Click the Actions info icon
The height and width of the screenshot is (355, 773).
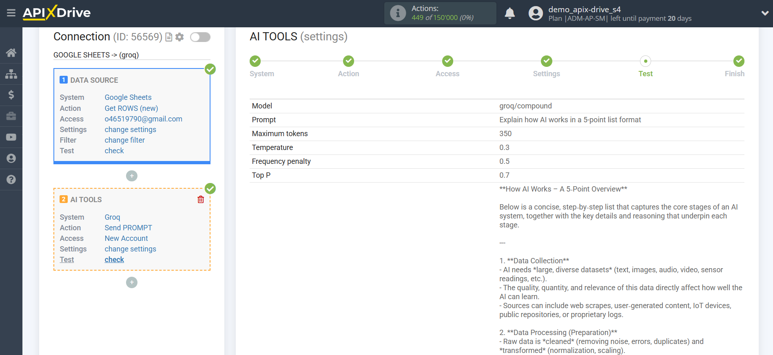tap(398, 13)
